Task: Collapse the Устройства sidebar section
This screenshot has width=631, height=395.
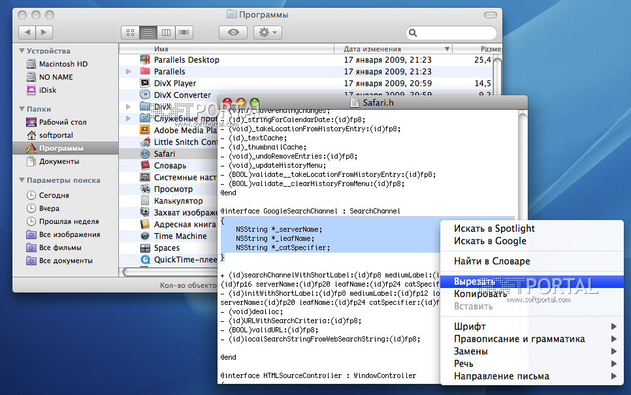Action: (22, 51)
